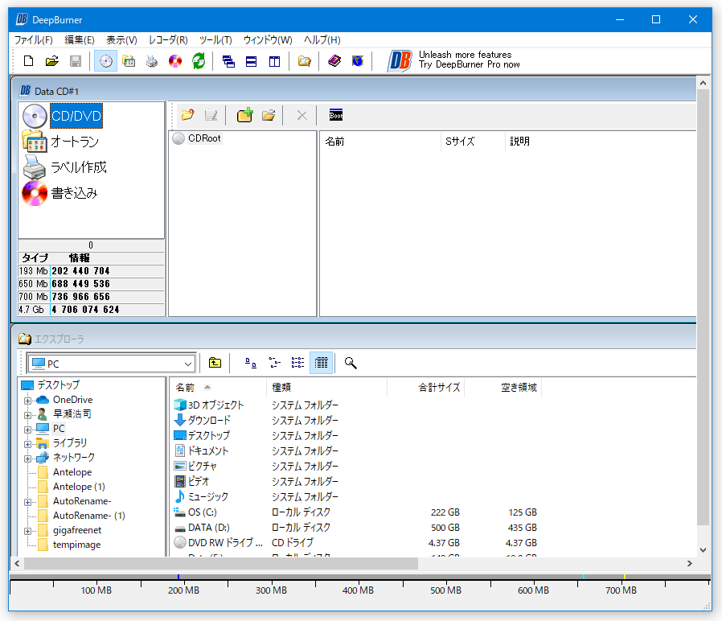This screenshot has width=722, height=621.
Task: Select the tempimage folder in tree
Action: (x=76, y=545)
